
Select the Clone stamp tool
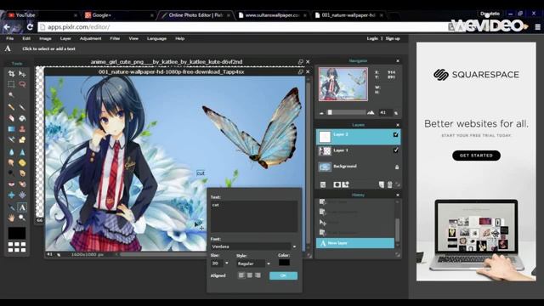pyautogui.click(x=22, y=129)
